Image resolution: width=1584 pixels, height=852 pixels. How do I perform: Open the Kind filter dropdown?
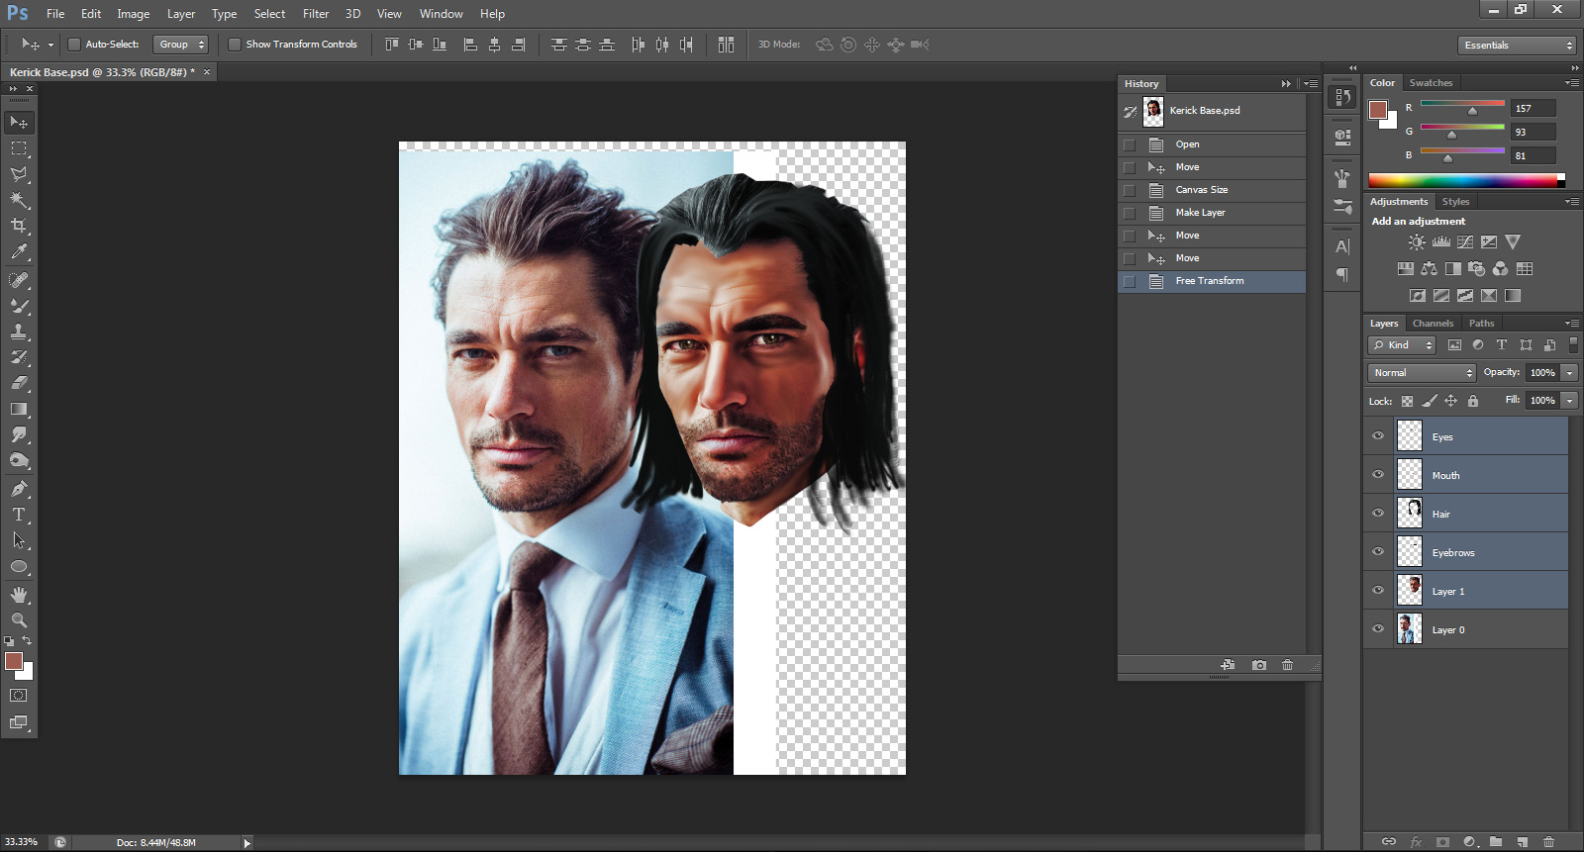[x=1402, y=345]
